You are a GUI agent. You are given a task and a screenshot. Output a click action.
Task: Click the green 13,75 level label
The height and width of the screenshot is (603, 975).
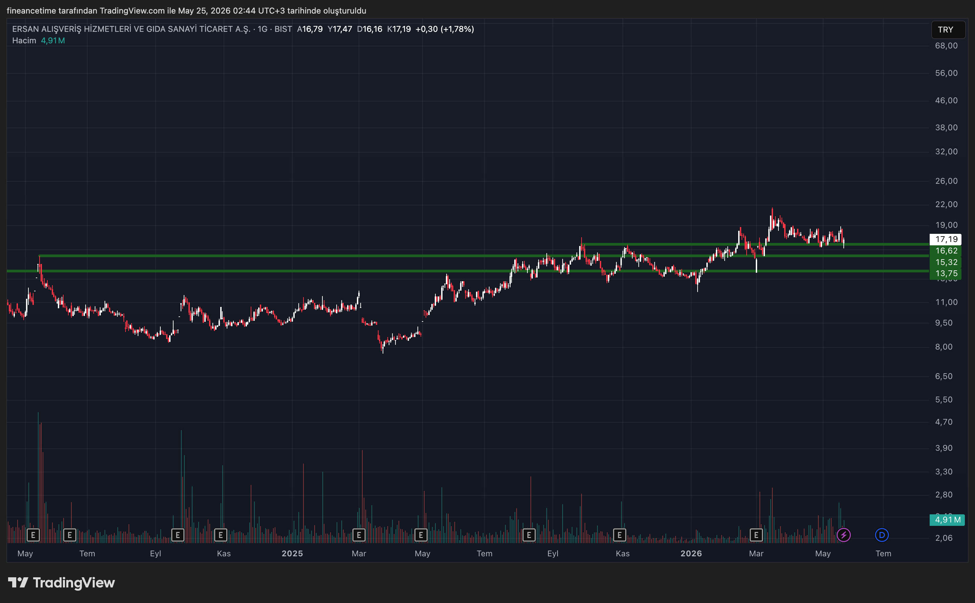click(x=946, y=273)
